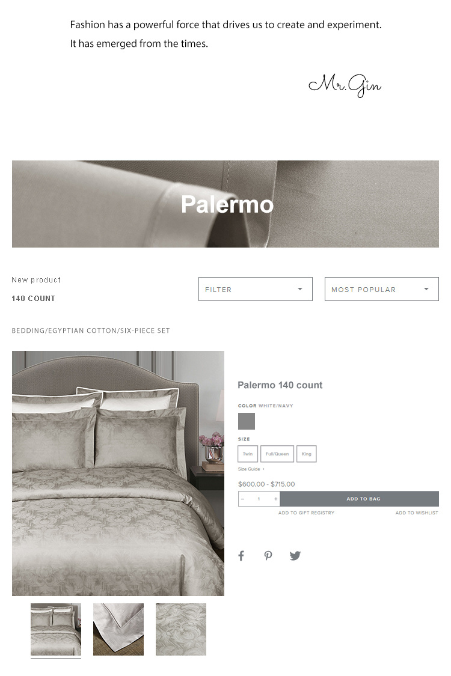451x676 pixels.
Task: Decrease quantity with minus icon
Action: click(x=242, y=499)
